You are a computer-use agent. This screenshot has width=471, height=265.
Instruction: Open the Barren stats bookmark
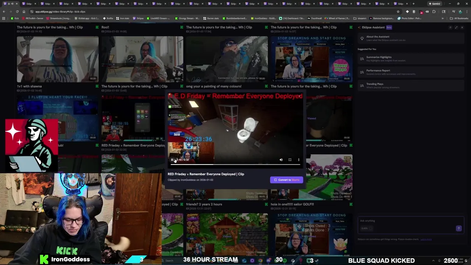coord(211,18)
